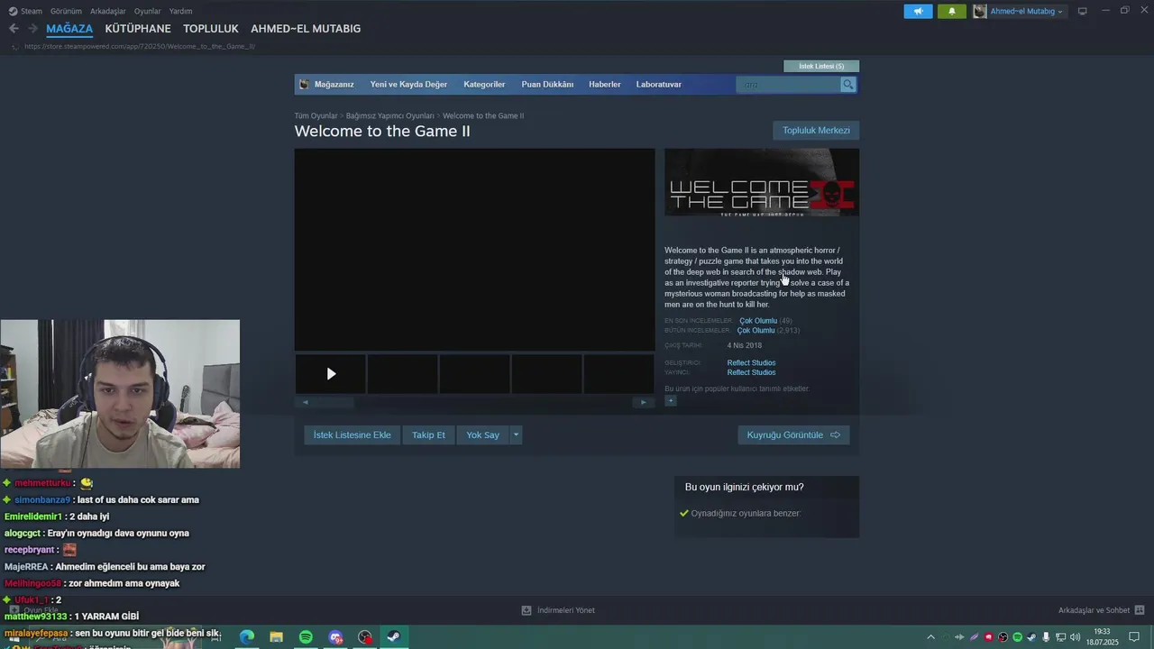The image size is (1154, 649).
Task: Open the Reflect Studios developer link
Action: 751,363
